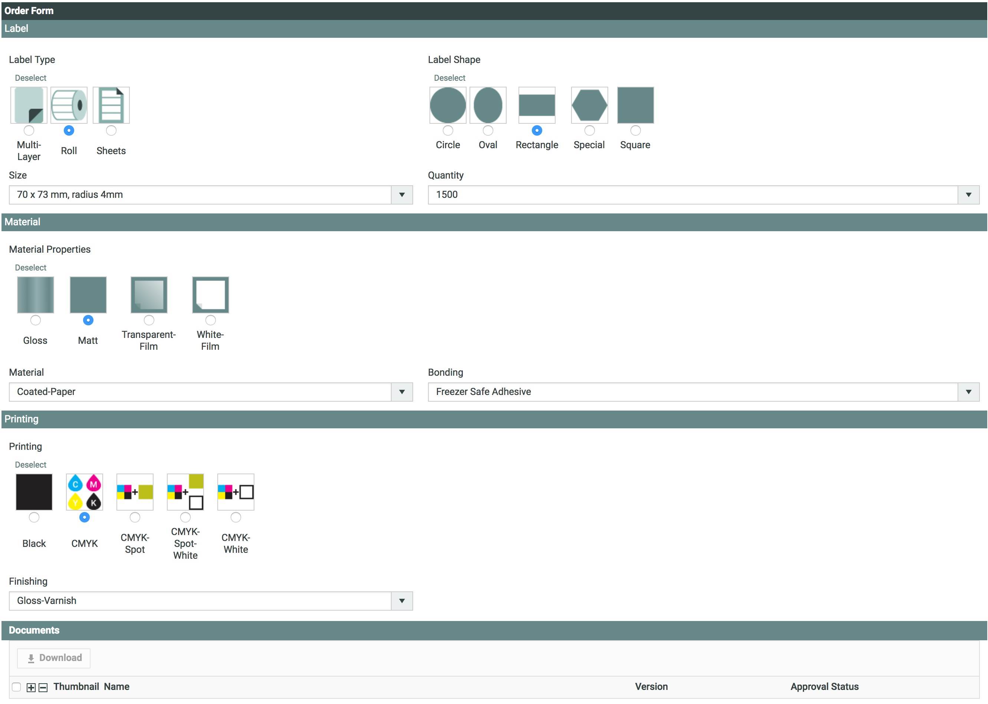Click Deselect under Label Shape
This screenshot has width=988, height=704.
(x=449, y=78)
